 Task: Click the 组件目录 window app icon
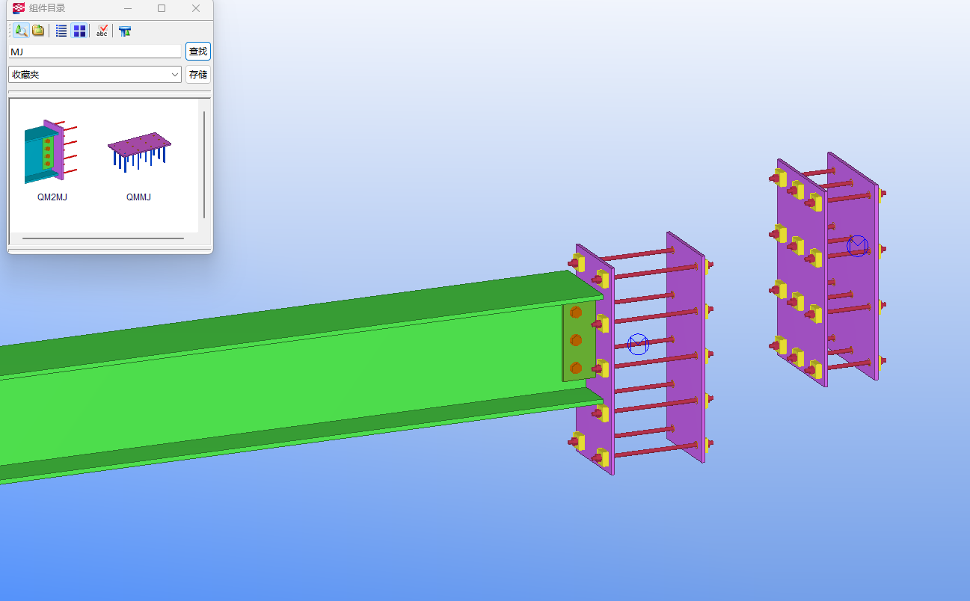19,8
